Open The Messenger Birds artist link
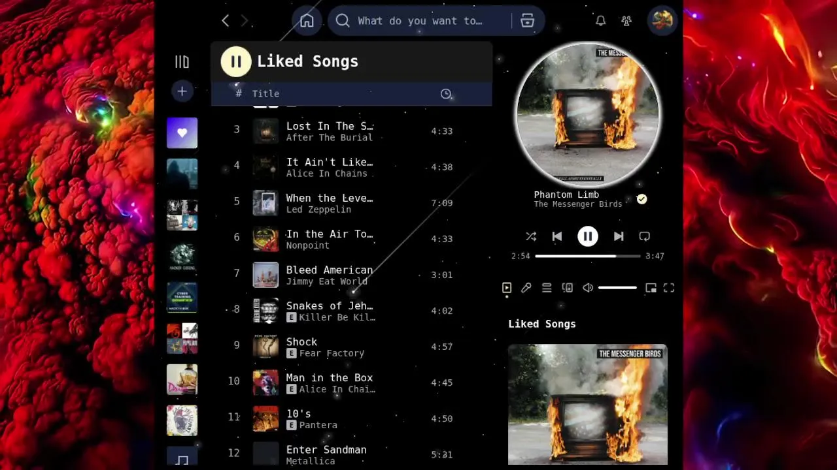This screenshot has height=470, width=837. tap(578, 204)
